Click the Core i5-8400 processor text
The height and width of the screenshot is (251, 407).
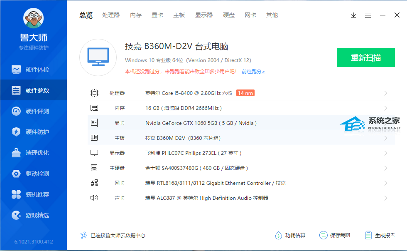[x=189, y=93]
